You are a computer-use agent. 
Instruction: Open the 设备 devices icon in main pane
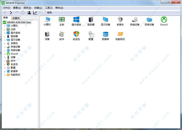(47, 36)
